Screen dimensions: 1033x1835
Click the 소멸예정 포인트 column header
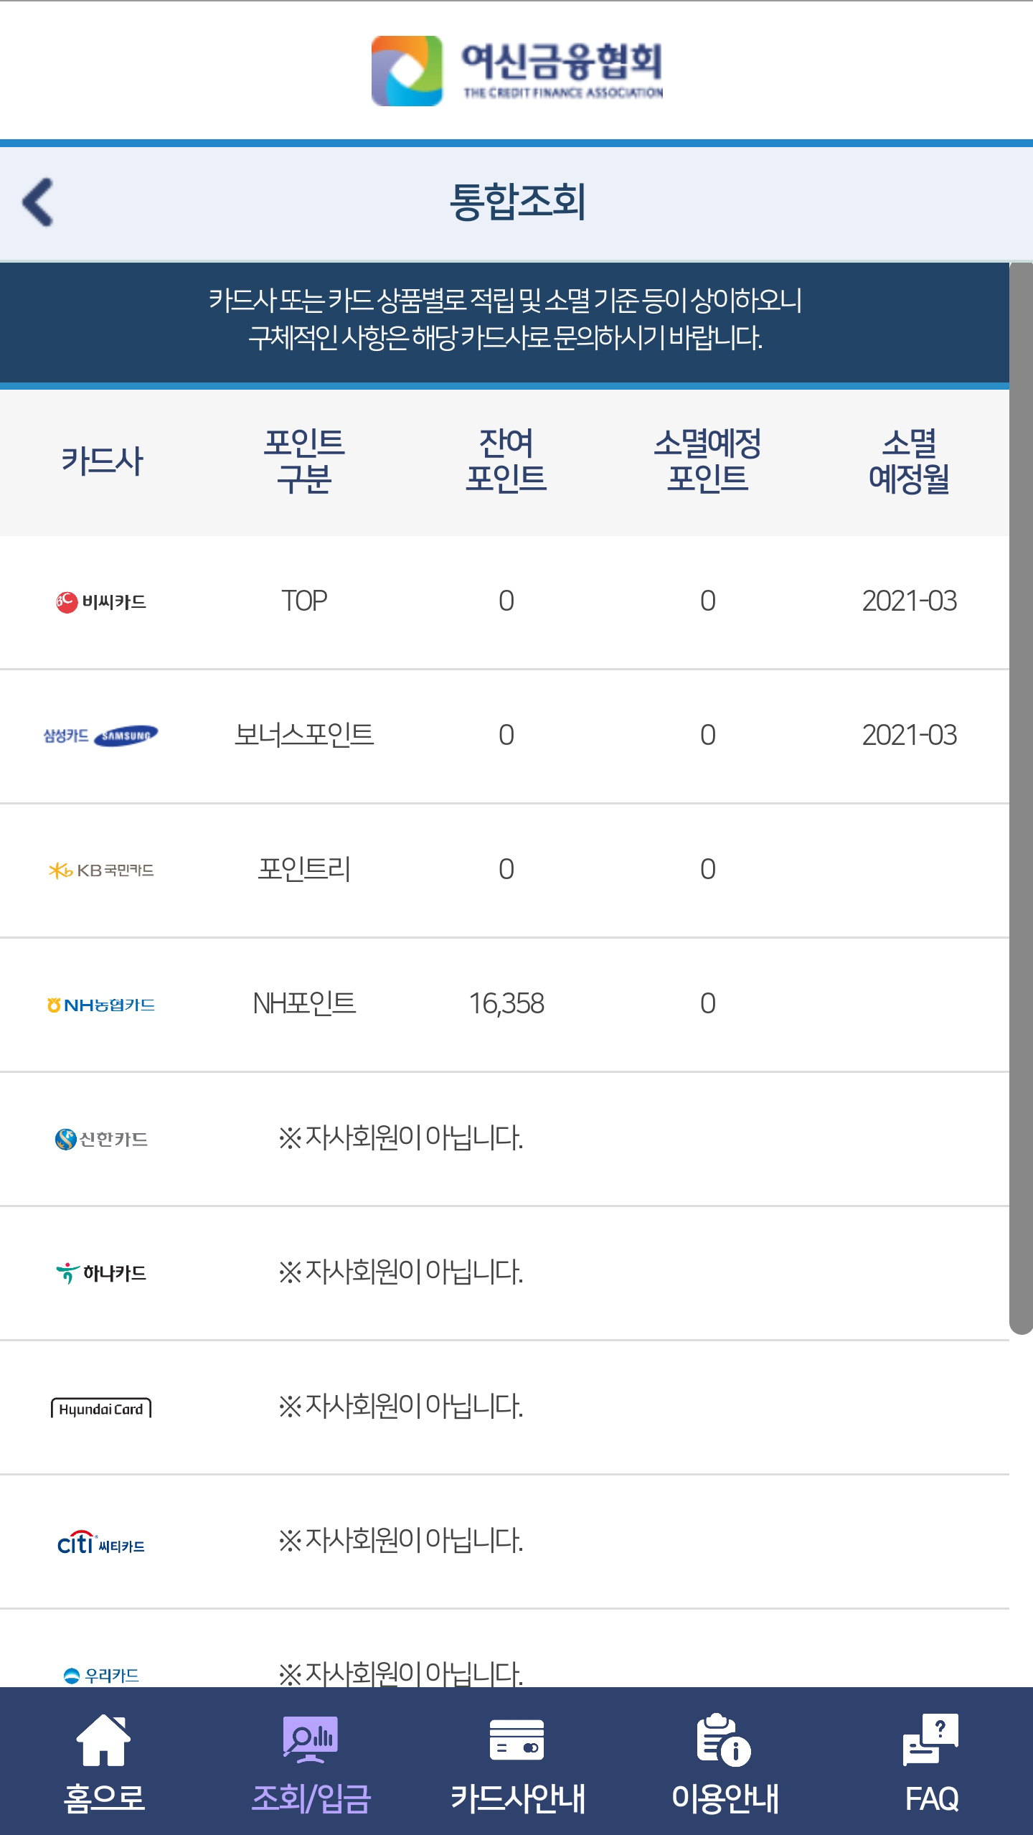click(707, 461)
